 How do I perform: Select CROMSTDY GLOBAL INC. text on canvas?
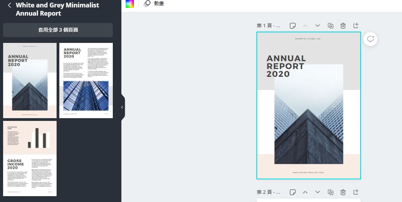pyautogui.click(x=308, y=39)
